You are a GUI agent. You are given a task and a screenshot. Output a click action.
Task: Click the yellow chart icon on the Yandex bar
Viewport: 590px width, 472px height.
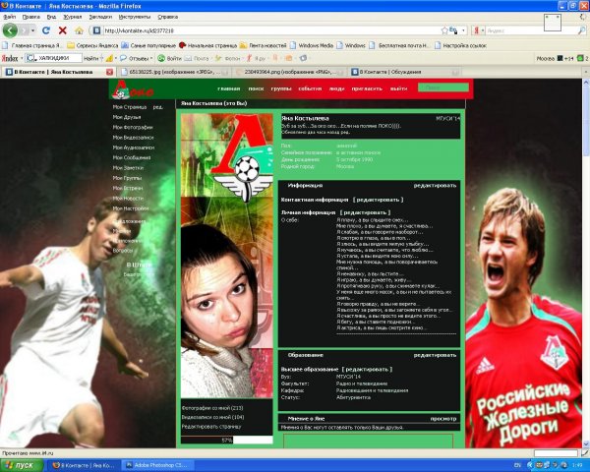pos(109,58)
